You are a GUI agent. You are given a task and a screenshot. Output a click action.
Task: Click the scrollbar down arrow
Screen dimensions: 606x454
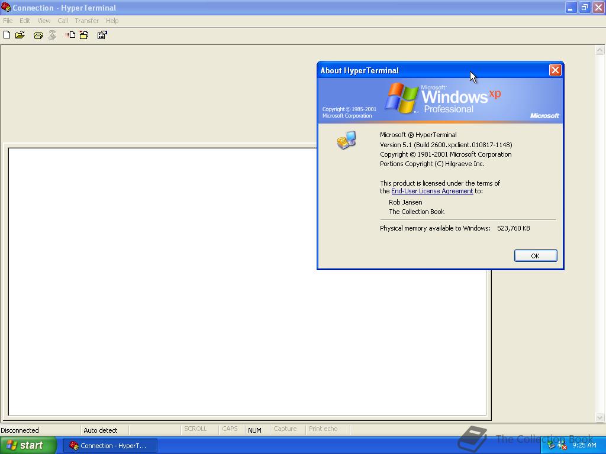(599, 417)
